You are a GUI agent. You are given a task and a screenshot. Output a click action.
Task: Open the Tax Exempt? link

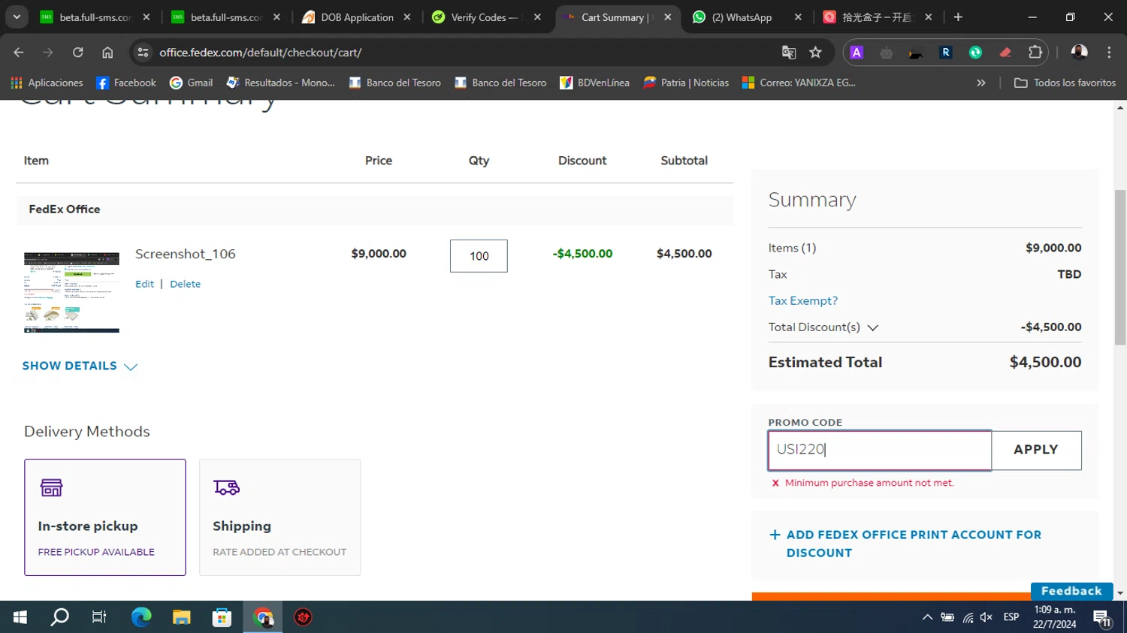click(x=802, y=300)
